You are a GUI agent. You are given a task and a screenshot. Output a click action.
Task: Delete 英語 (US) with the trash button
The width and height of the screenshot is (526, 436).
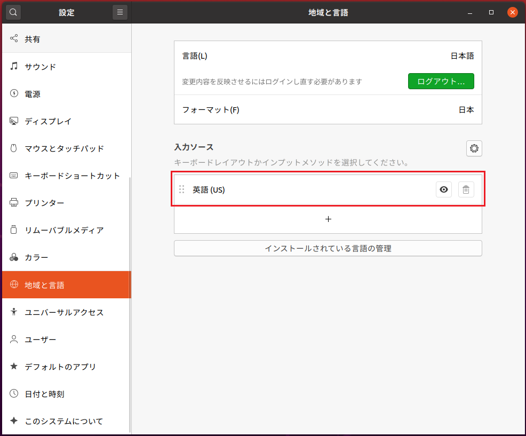tap(466, 189)
